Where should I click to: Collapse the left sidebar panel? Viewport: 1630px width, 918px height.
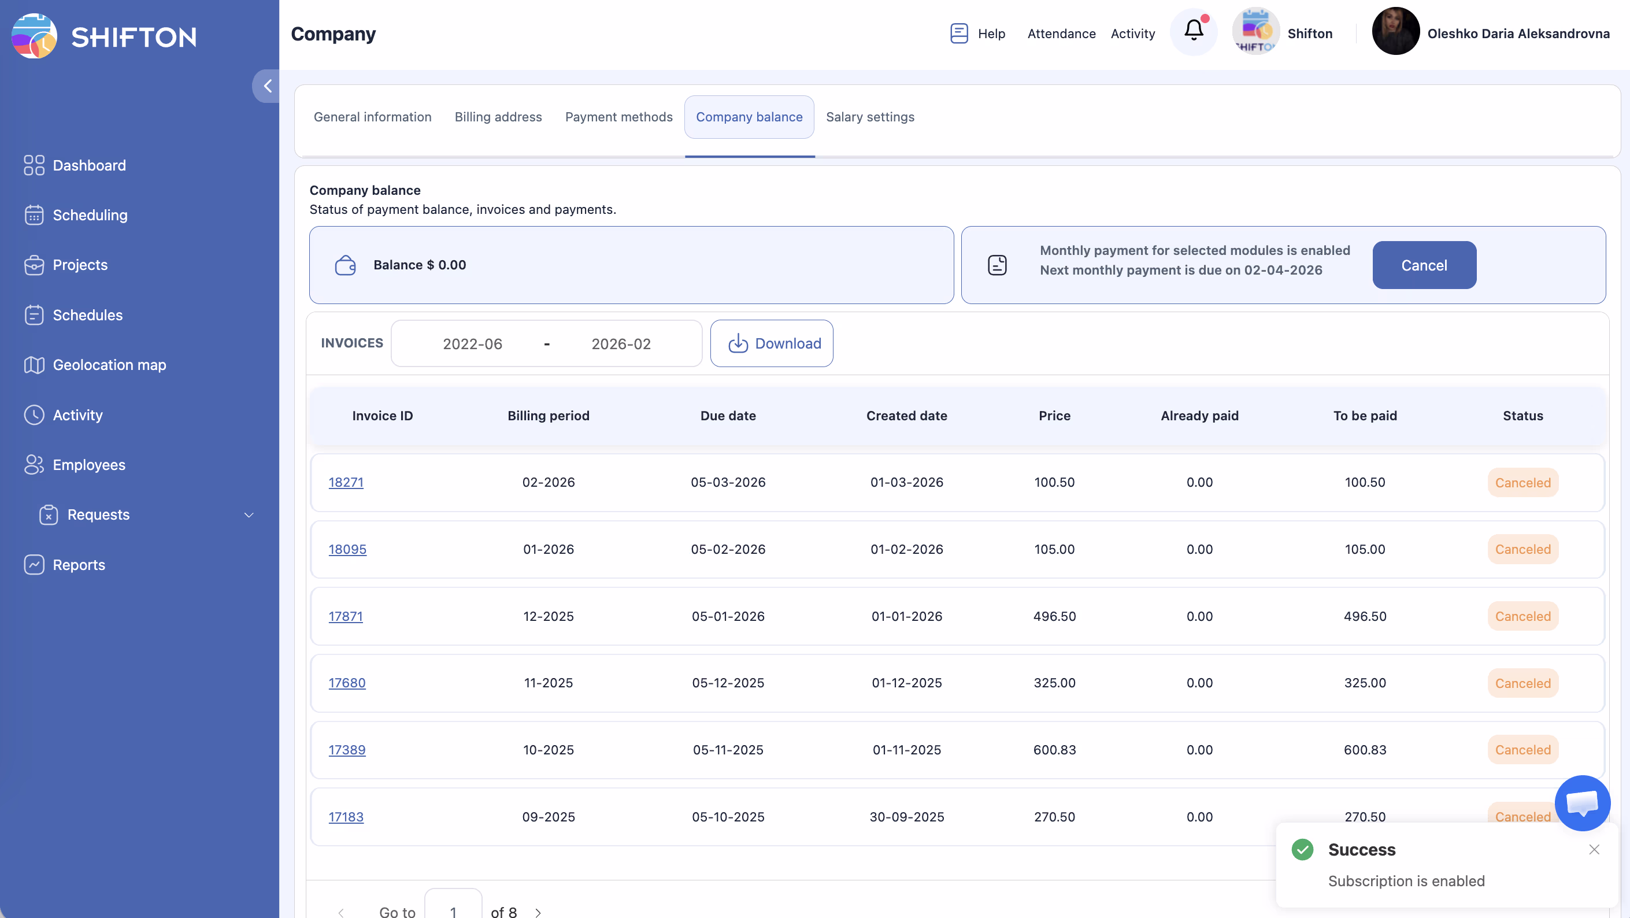point(267,86)
